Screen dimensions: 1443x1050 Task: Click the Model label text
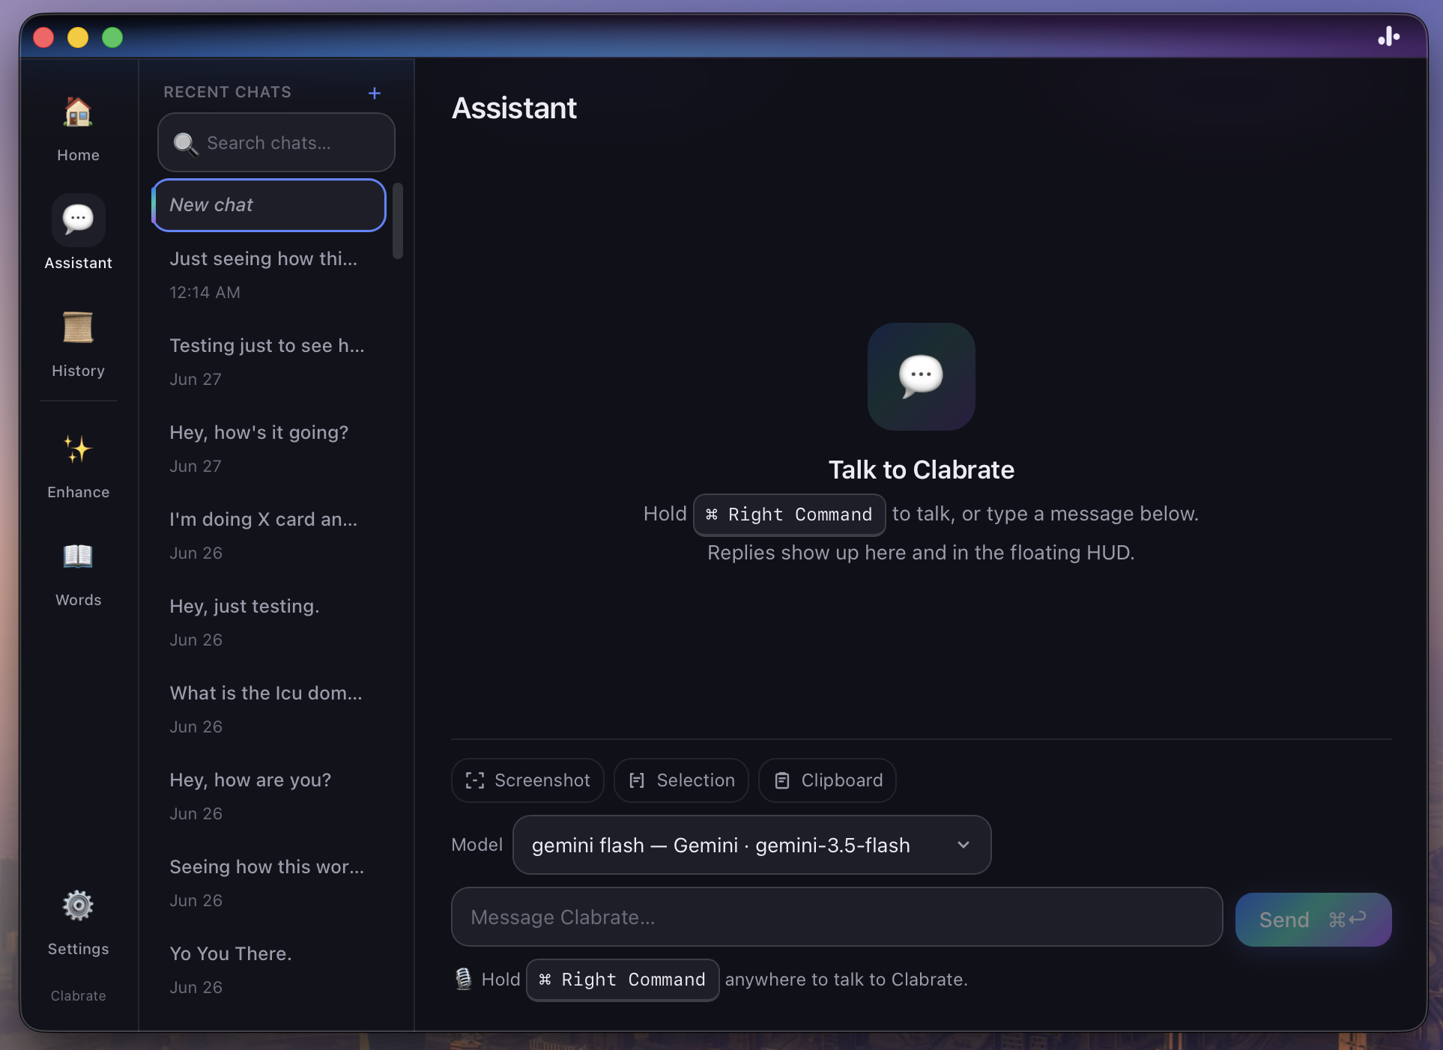coord(477,845)
